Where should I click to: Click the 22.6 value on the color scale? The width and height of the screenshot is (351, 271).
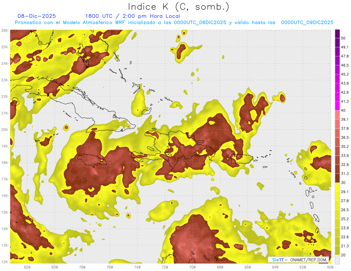pyautogui.click(x=345, y=237)
